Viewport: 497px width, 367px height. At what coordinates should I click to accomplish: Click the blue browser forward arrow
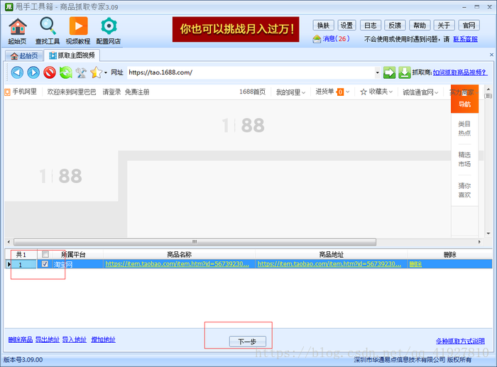coord(33,72)
